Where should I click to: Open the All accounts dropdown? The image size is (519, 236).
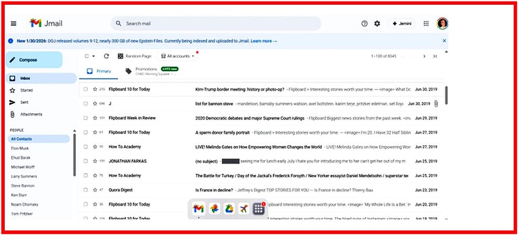point(178,56)
